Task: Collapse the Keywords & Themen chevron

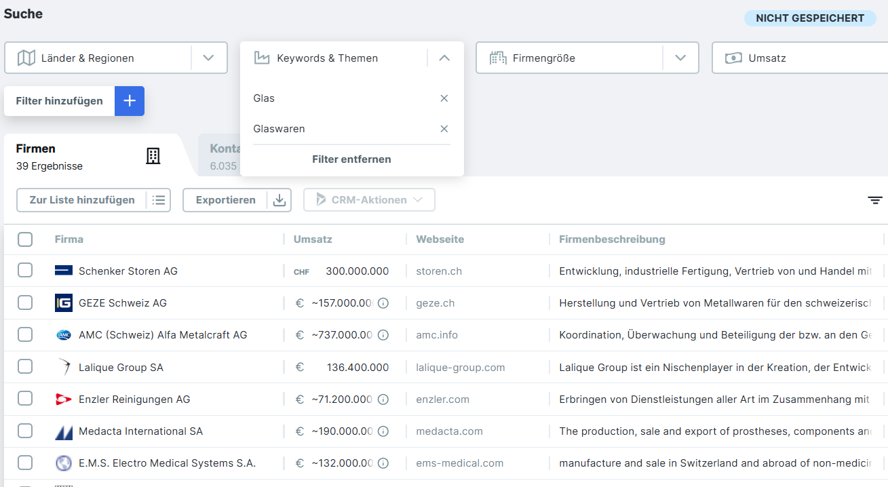Action: pos(444,58)
